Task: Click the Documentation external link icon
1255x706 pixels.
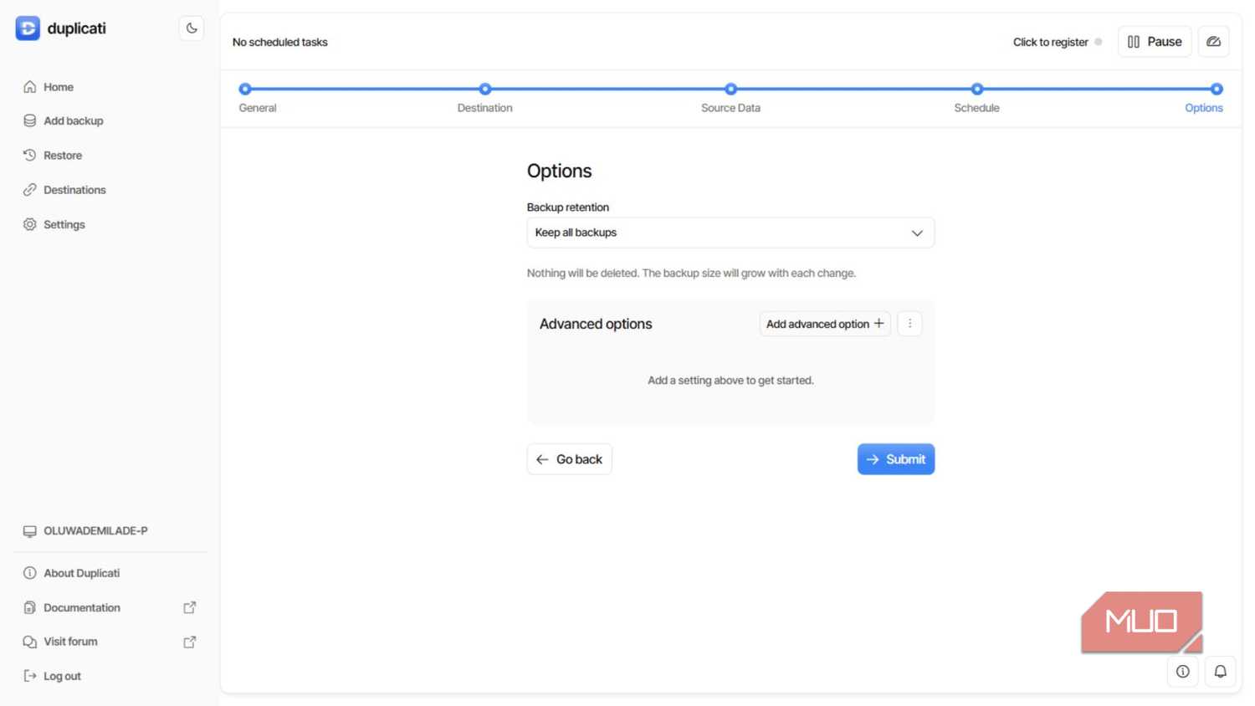Action: click(x=190, y=608)
